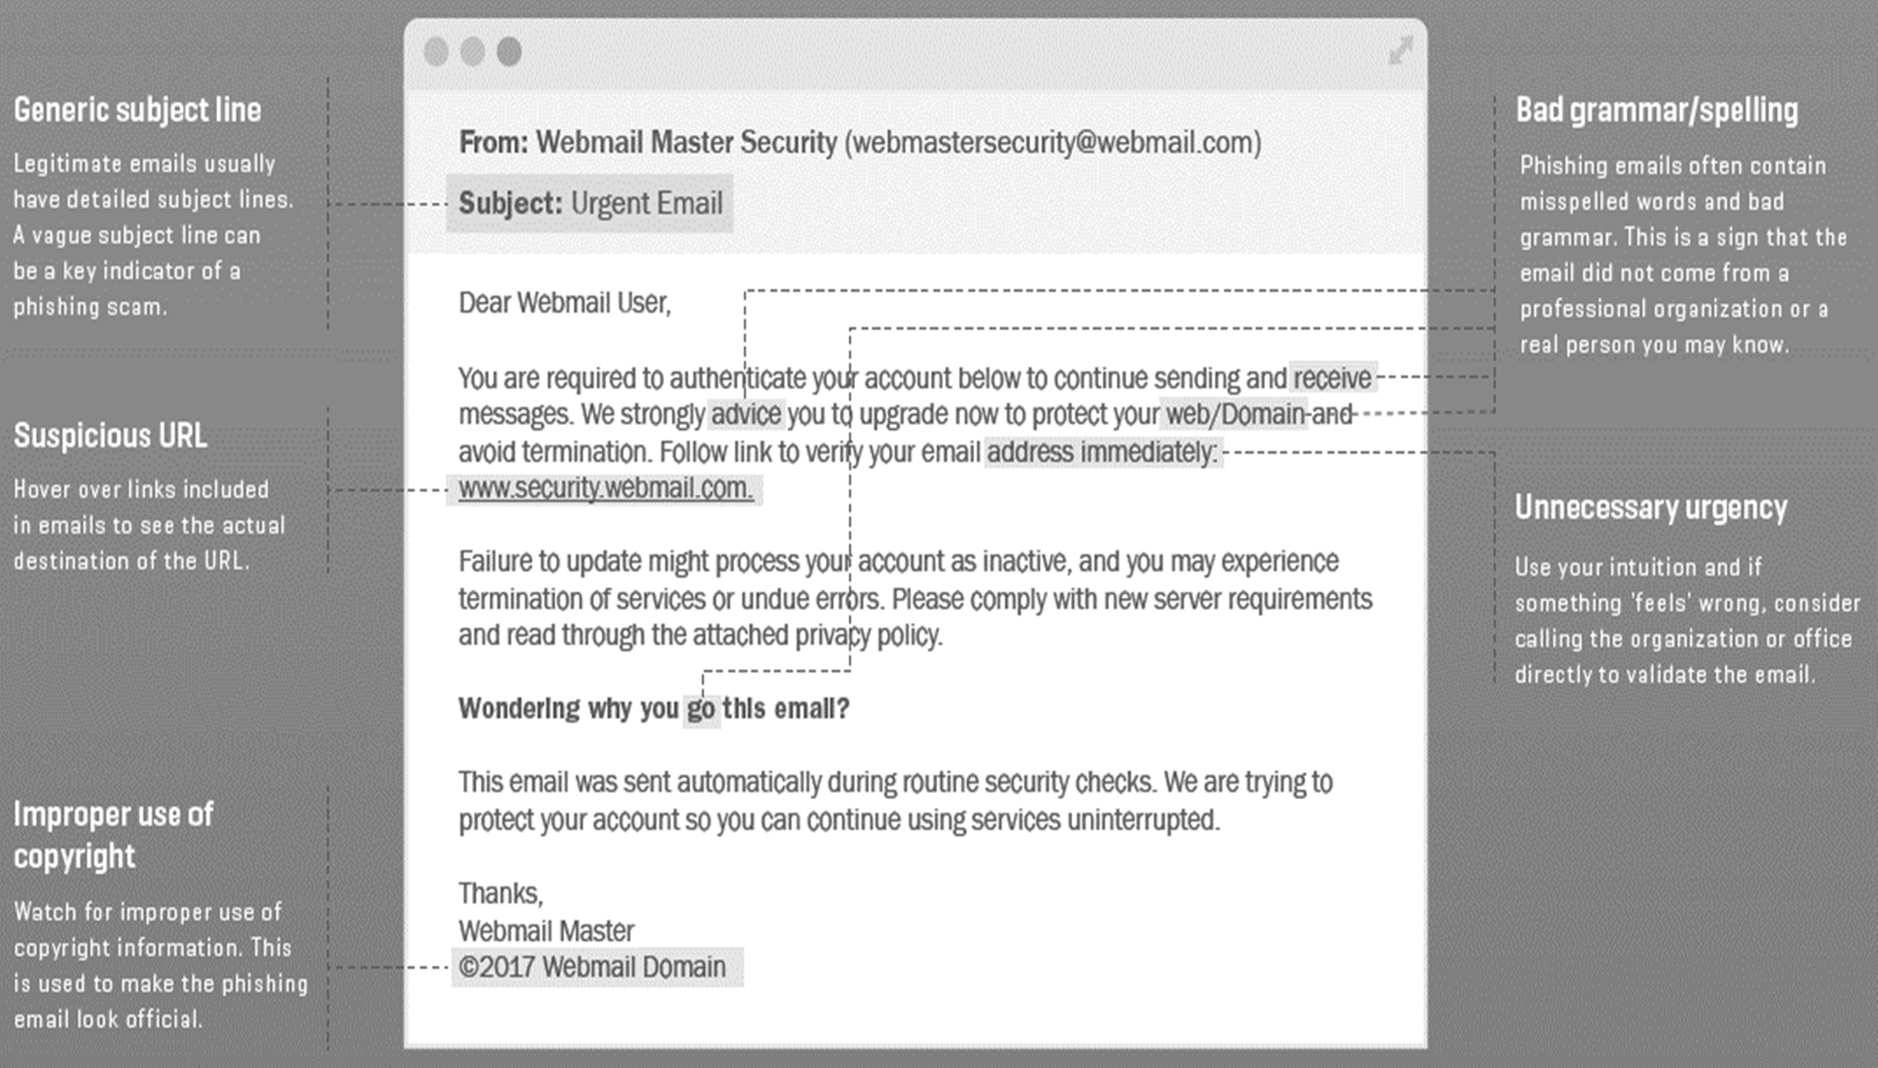Select the 'Unnecessary urgency' heading

tap(1650, 507)
